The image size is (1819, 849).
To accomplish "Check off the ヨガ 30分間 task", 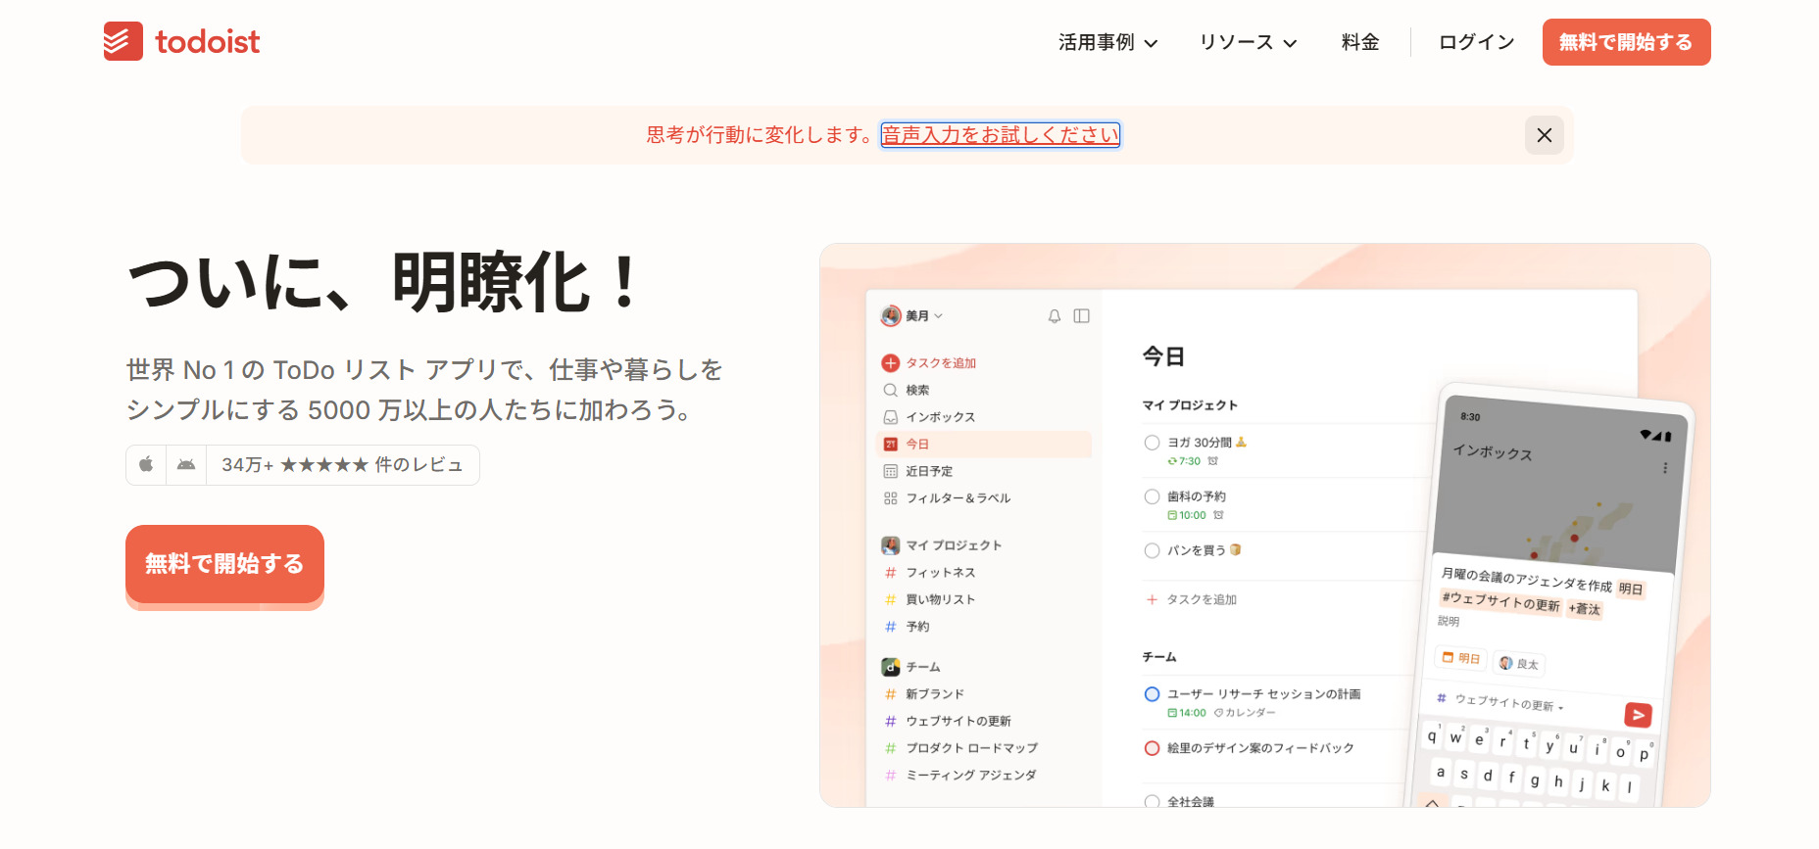I will click(1152, 443).
